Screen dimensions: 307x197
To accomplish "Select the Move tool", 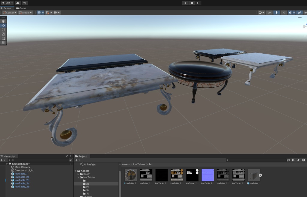I will tap(3, 25).
